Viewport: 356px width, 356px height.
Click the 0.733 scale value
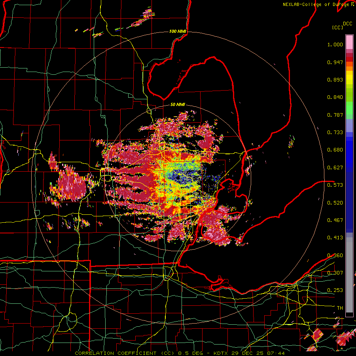coord(335,133)
